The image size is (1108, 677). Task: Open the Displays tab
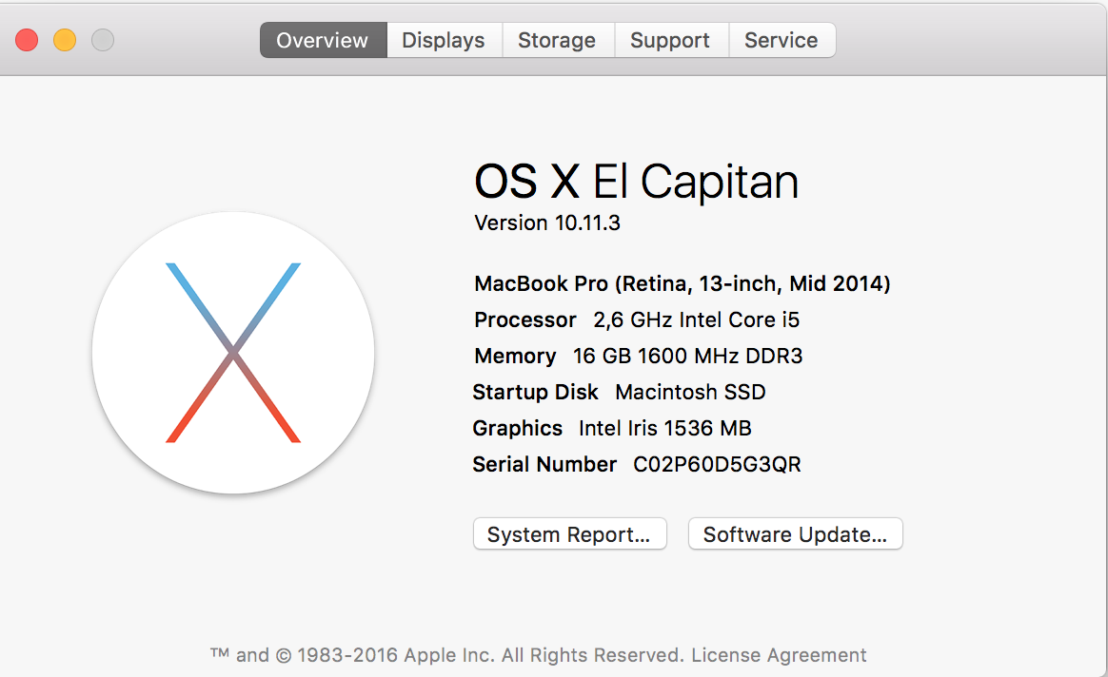click(444, 40)
